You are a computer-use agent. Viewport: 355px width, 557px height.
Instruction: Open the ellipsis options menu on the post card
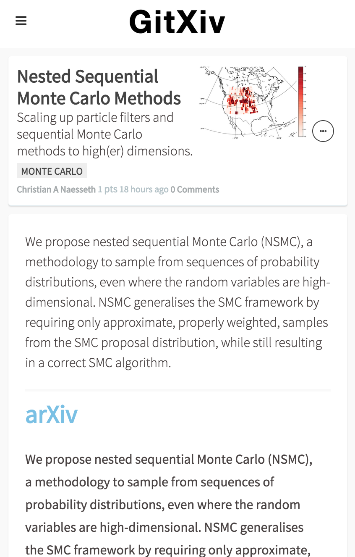point(323,131)
